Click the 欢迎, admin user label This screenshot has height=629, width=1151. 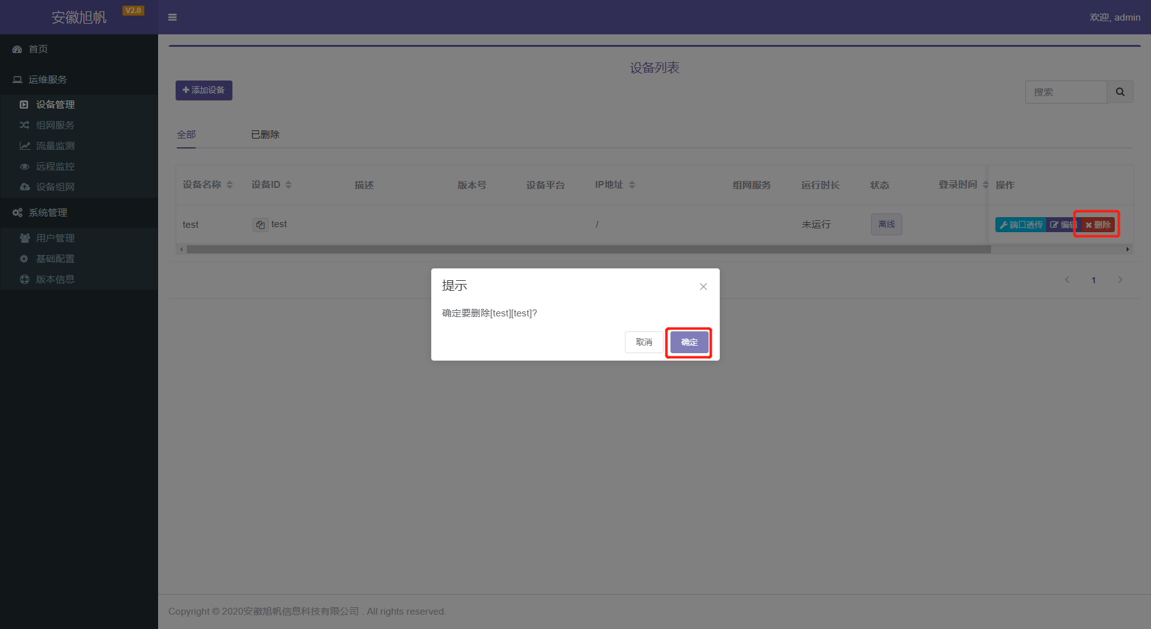[1115, 17]
